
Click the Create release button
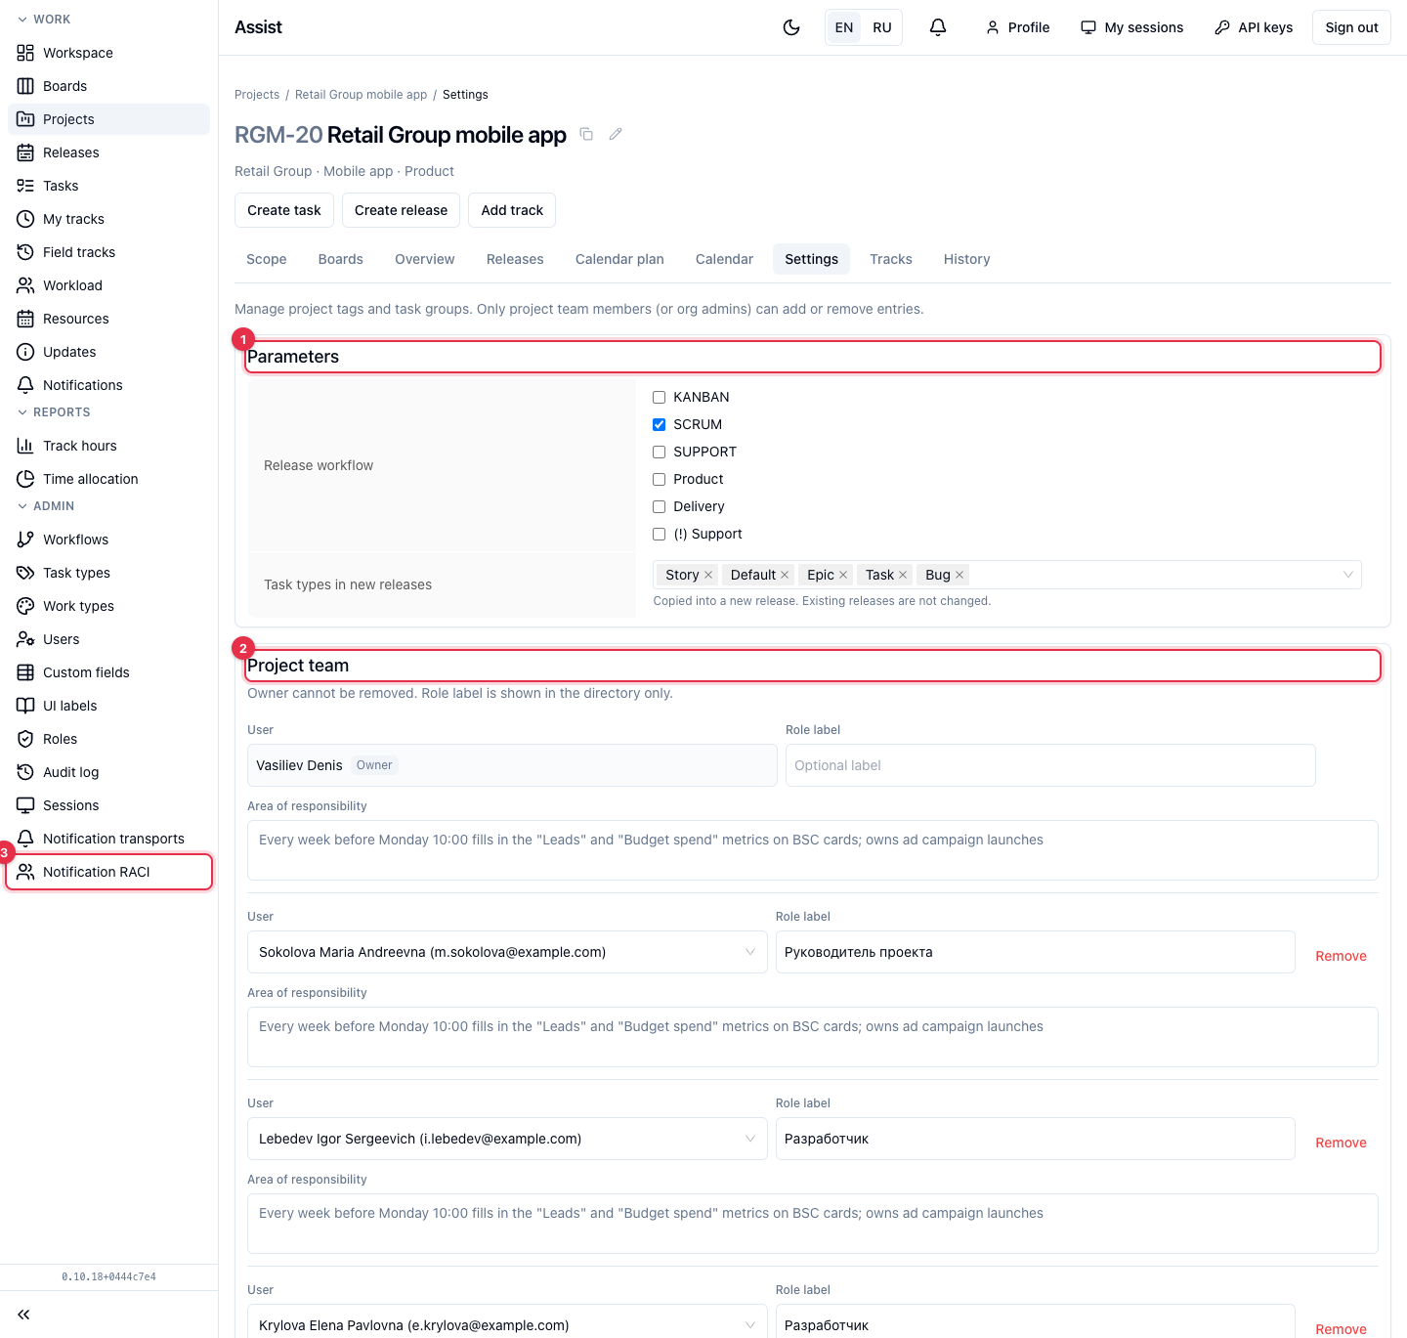pyautogui.click(x=401, y=210)
